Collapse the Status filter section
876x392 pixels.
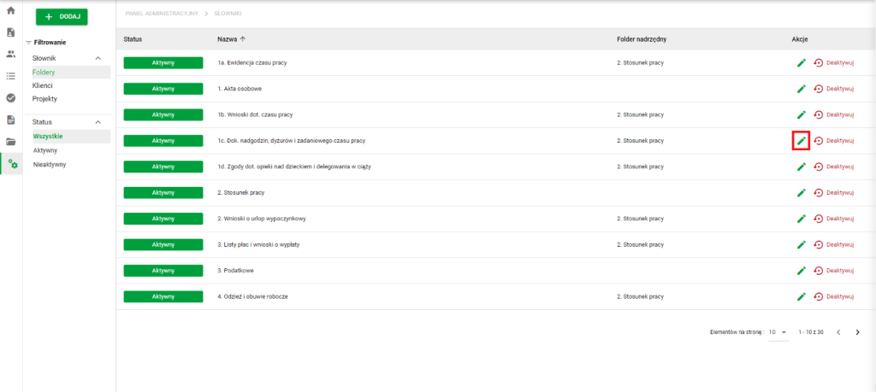[98, 122]
